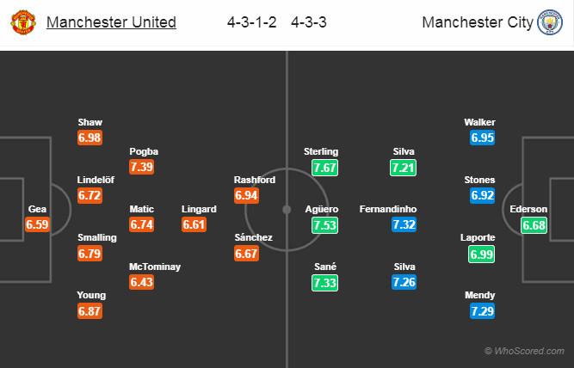Click Fernandinho's 7.32 rating badge

pyautogui.click(x=404, y=224)
